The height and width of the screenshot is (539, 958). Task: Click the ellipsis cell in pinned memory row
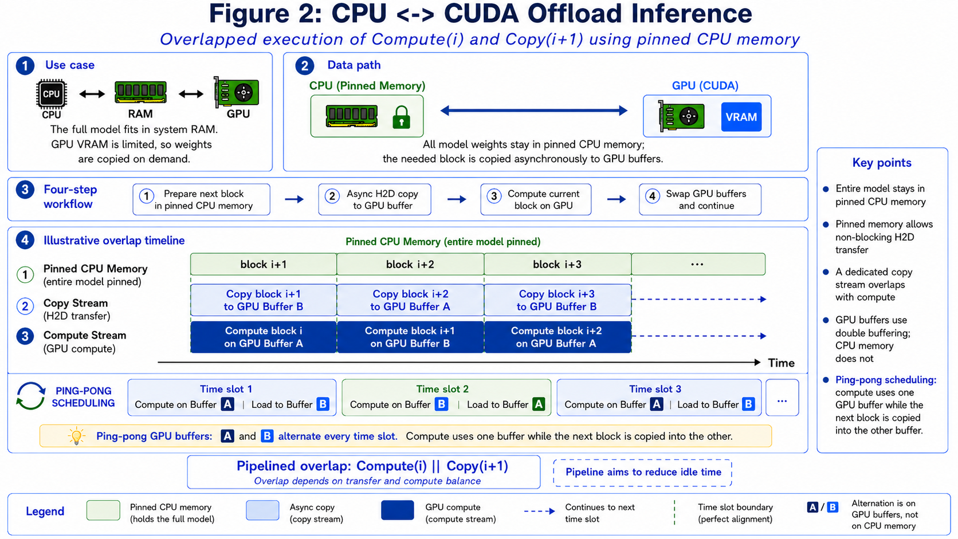coord(698,264)
